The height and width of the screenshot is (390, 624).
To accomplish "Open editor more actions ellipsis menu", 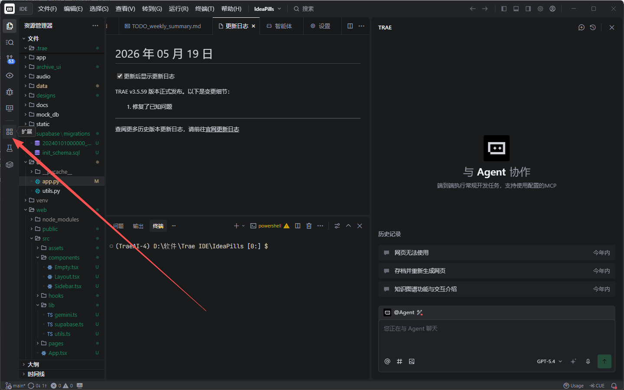I will coord(361,26).
